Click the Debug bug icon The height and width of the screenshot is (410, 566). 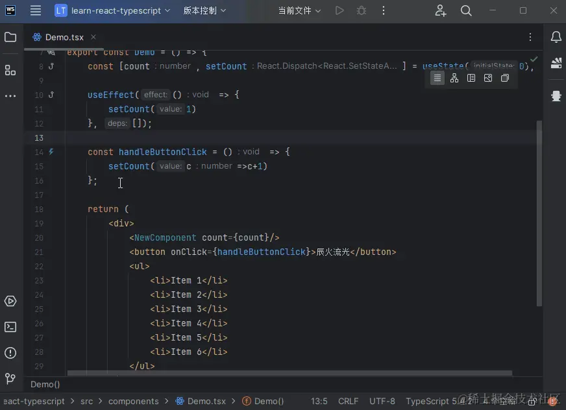tap(362, 10)
